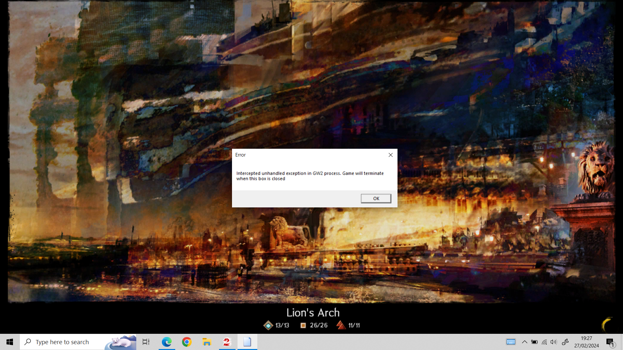Click the square point-of-interest icon beside 26/26
Image resolution: width=623 pixels, height=350 pixels.
coord(303,325)
